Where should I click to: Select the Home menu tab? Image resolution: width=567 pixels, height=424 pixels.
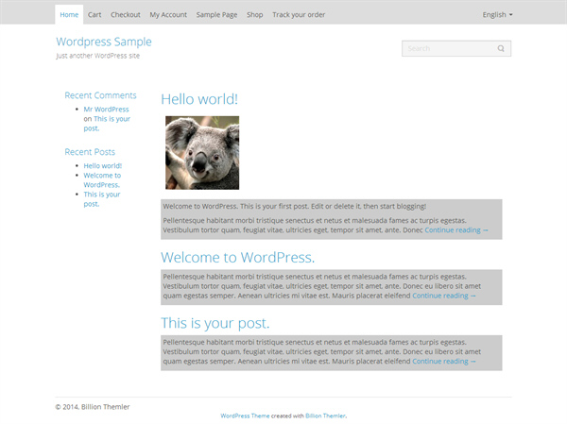click(69, 15)
